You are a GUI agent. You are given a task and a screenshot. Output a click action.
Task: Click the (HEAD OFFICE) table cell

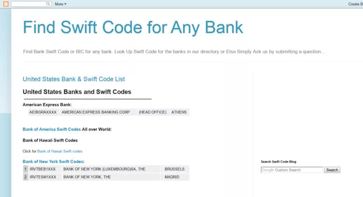point(152,112)
